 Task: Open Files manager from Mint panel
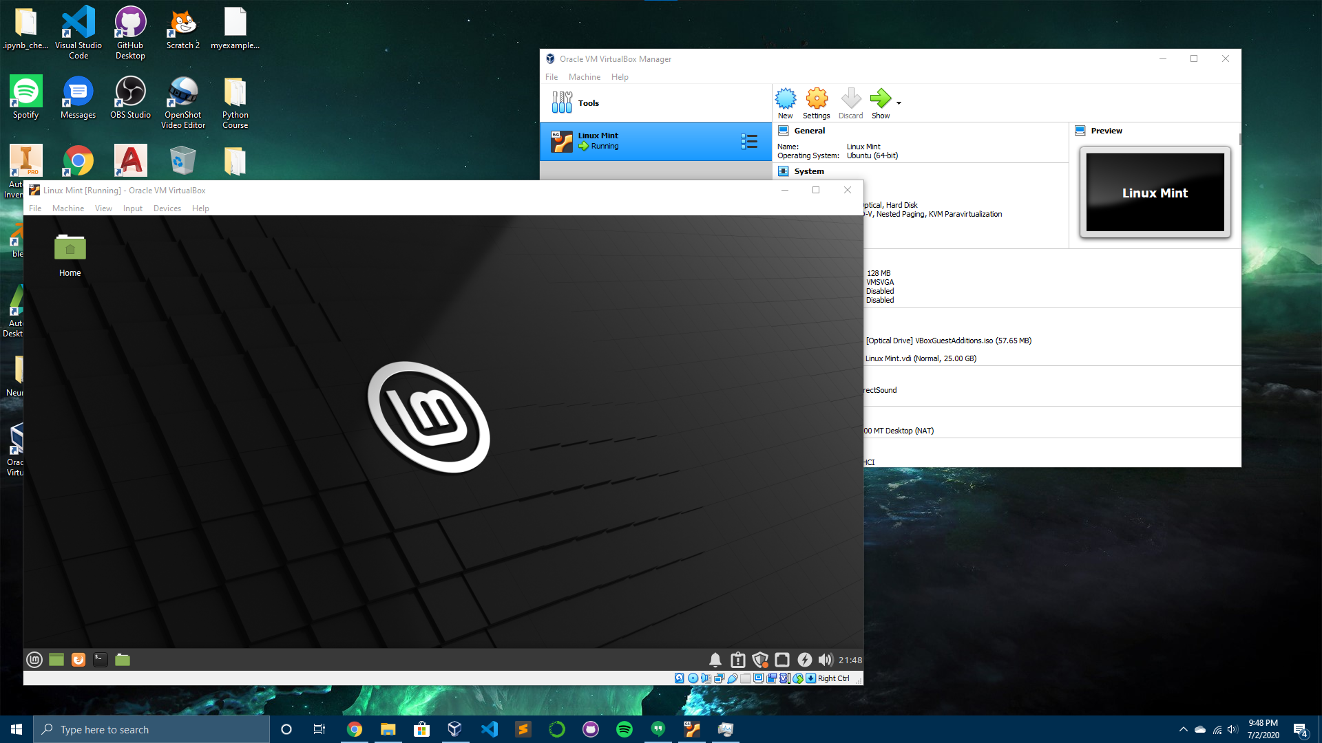123,660
